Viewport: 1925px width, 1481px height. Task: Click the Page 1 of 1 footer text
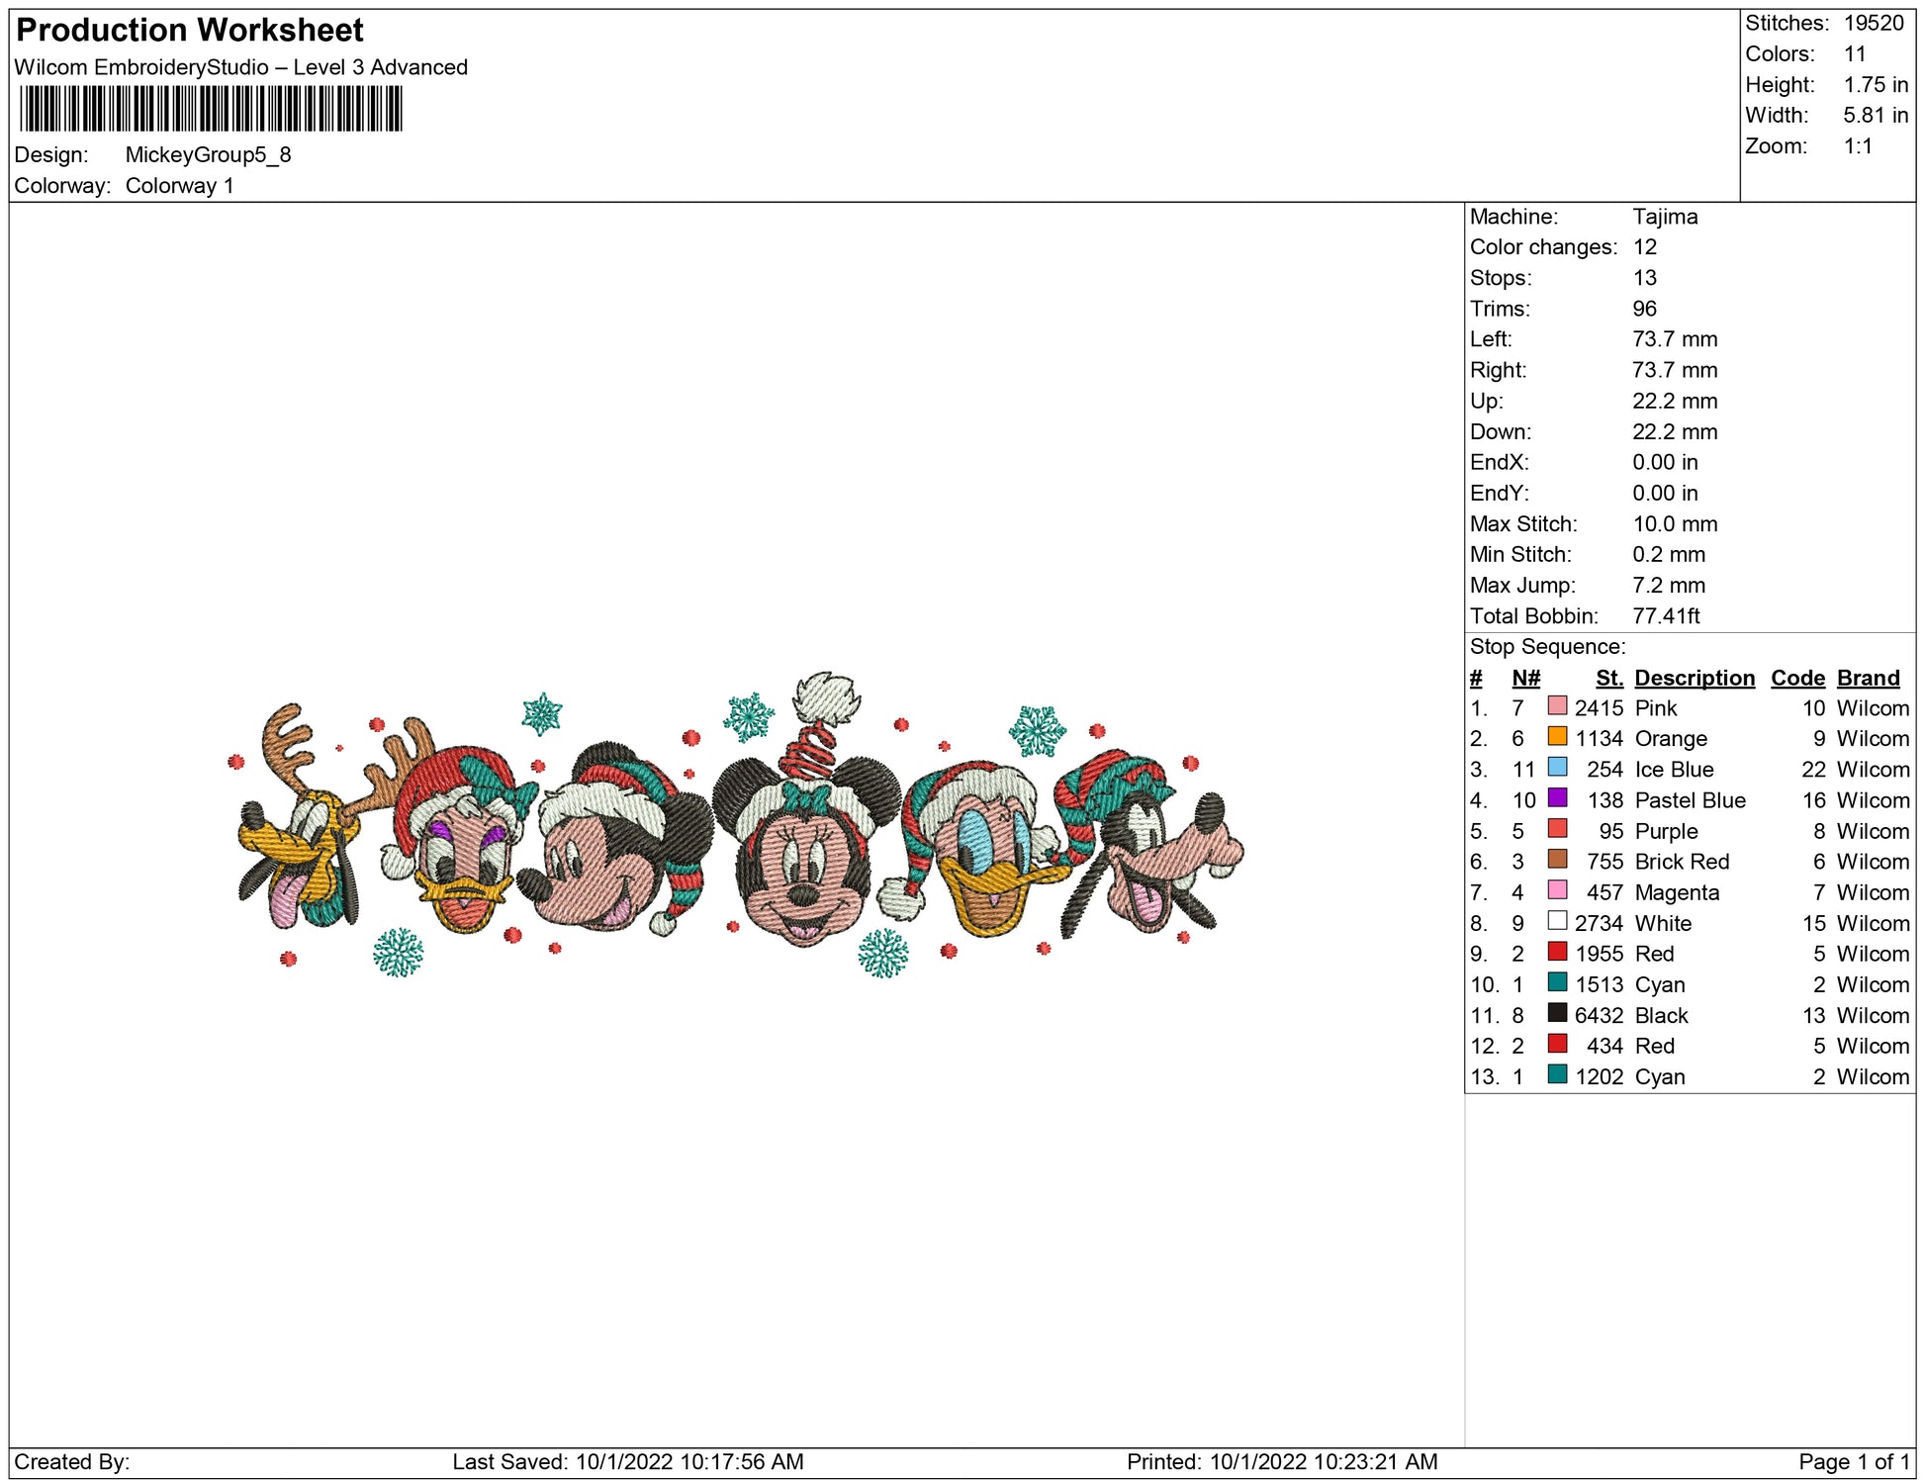pos(1853,1461)
